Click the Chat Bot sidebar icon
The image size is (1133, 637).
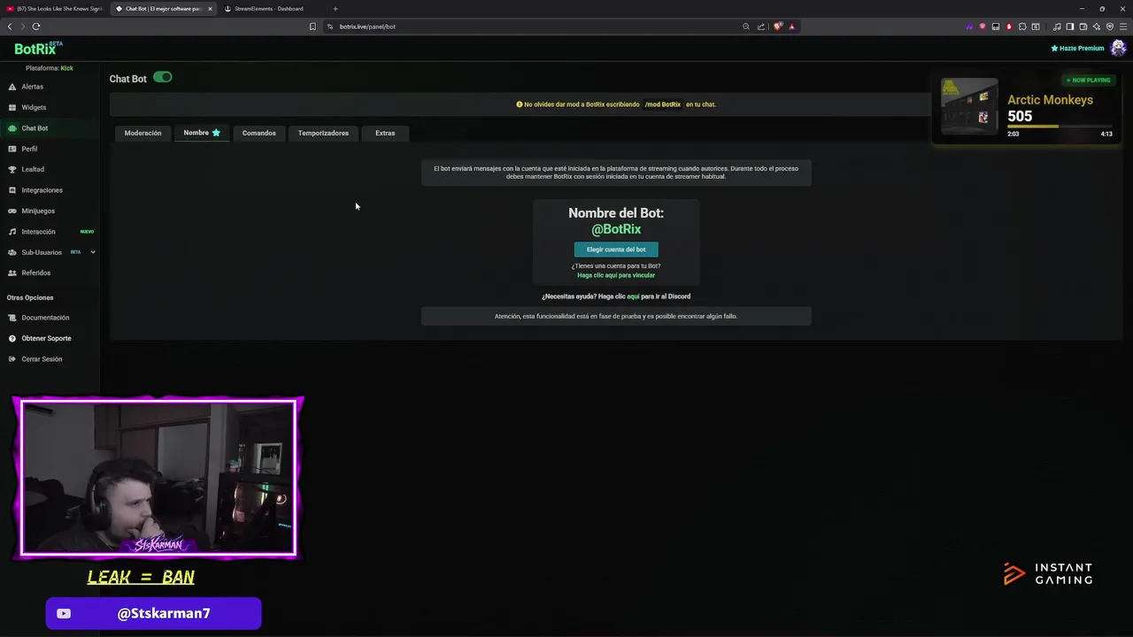(x=12, y=128)
